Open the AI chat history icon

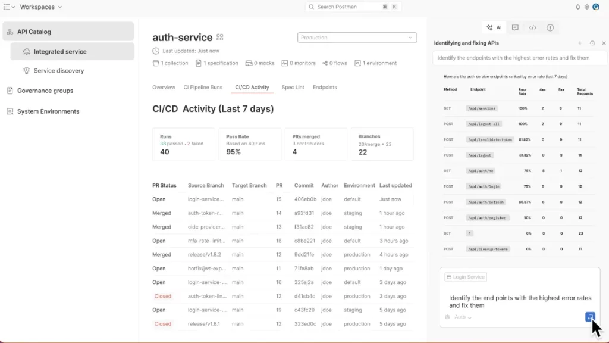coord(592,43)
